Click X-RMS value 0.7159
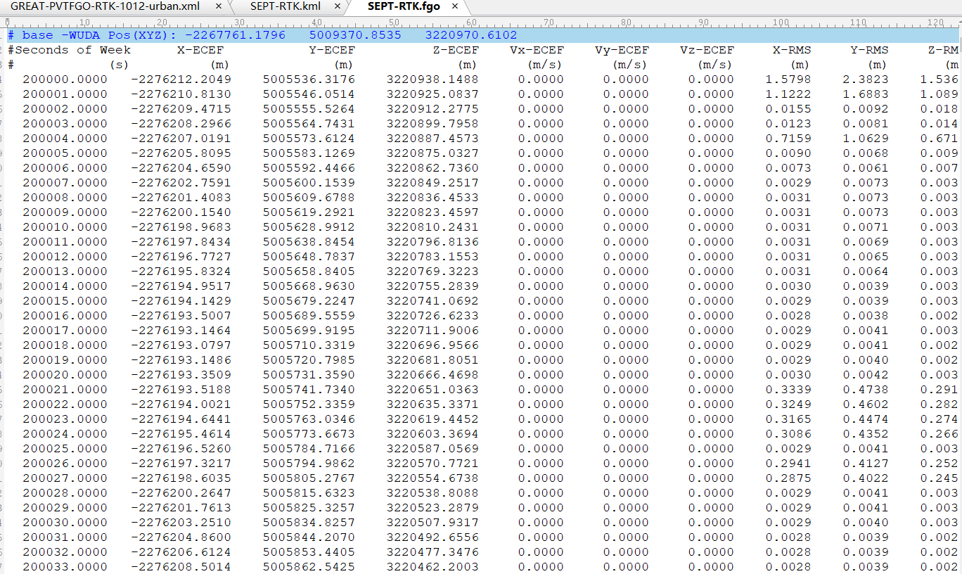This screenshot has height=574, width=962. coord(788,139)
